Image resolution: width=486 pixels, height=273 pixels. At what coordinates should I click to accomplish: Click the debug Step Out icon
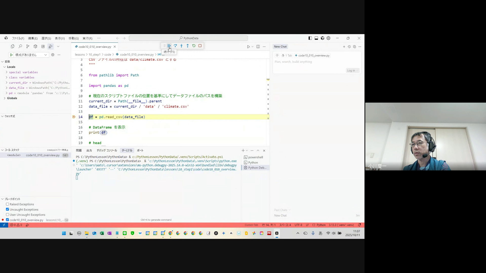pos(188,46)
